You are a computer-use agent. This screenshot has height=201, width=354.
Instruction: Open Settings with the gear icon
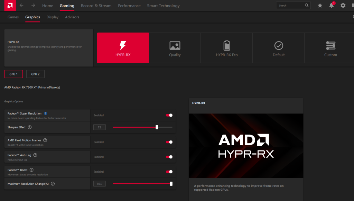coord(343,6)
